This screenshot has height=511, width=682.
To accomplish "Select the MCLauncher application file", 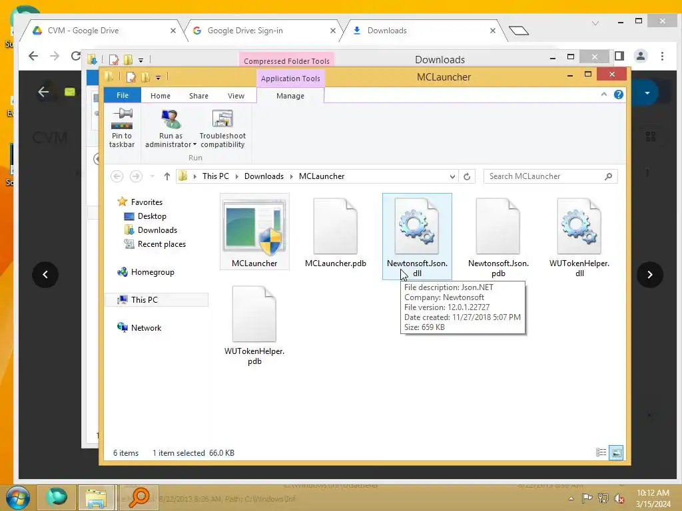I will (254, 232).
